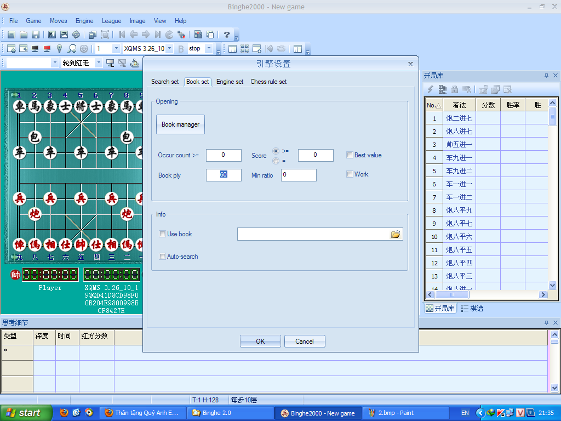Open the File menu

[14, 21]
